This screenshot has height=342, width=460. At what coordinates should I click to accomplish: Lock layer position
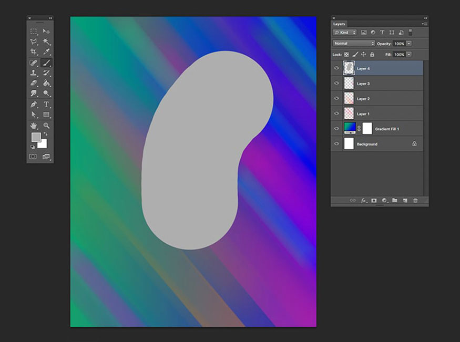pos(363,55)
